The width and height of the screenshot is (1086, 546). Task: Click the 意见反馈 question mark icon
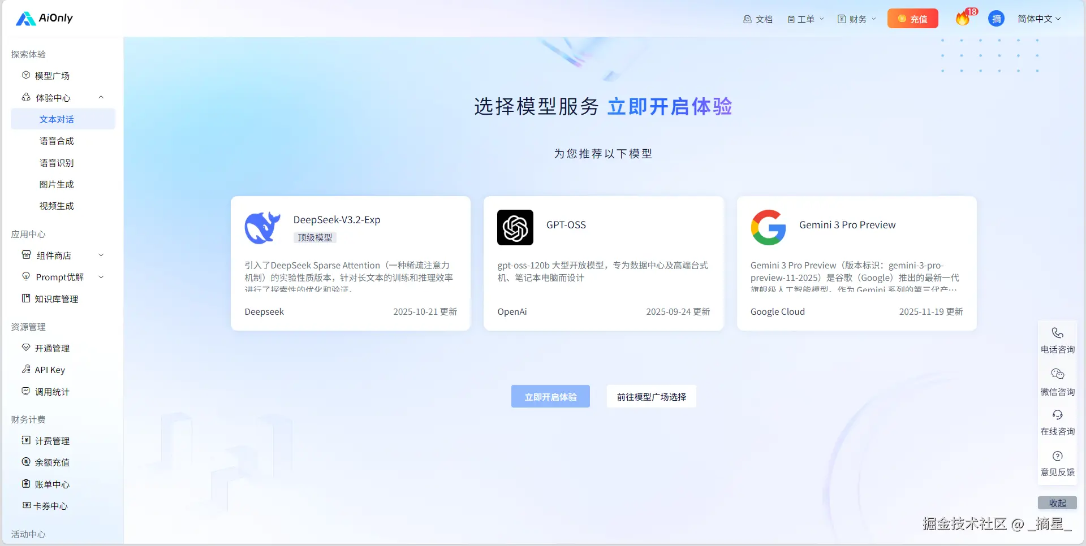coord(1057,456)
